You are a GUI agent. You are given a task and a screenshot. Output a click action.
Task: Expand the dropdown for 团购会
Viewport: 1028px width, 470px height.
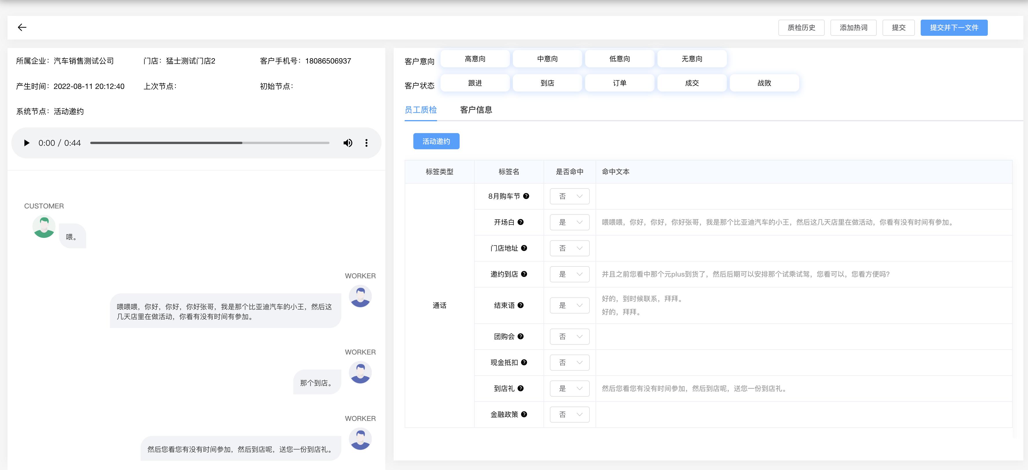click(570, 337)
